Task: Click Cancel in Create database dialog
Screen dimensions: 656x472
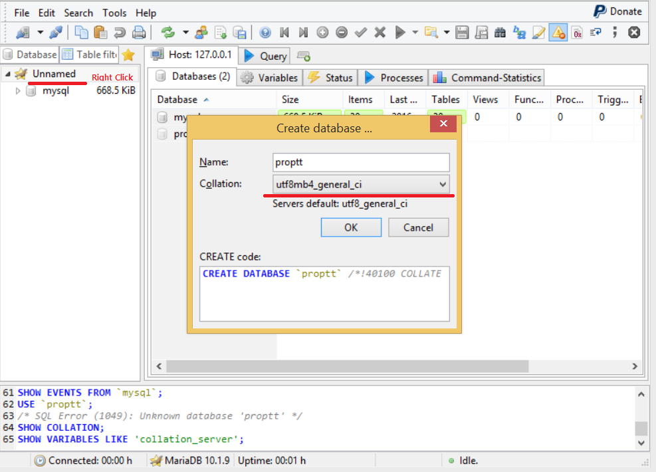Action: click(x=418, y=227)
